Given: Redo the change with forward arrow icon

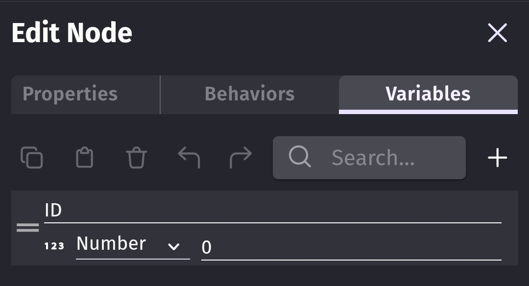Looking at the screenshot, I should (x=240, y=158).
